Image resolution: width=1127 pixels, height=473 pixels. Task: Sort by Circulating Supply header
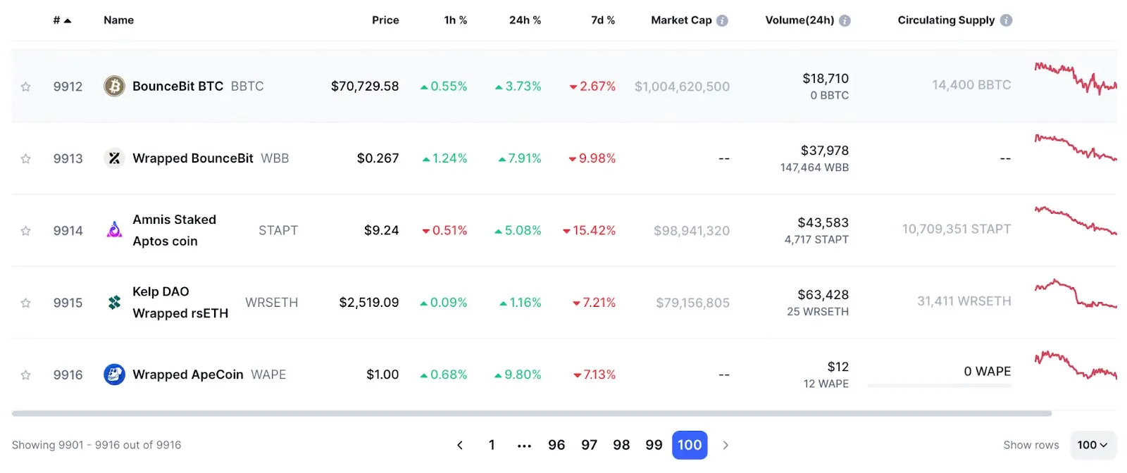[946, 20]
